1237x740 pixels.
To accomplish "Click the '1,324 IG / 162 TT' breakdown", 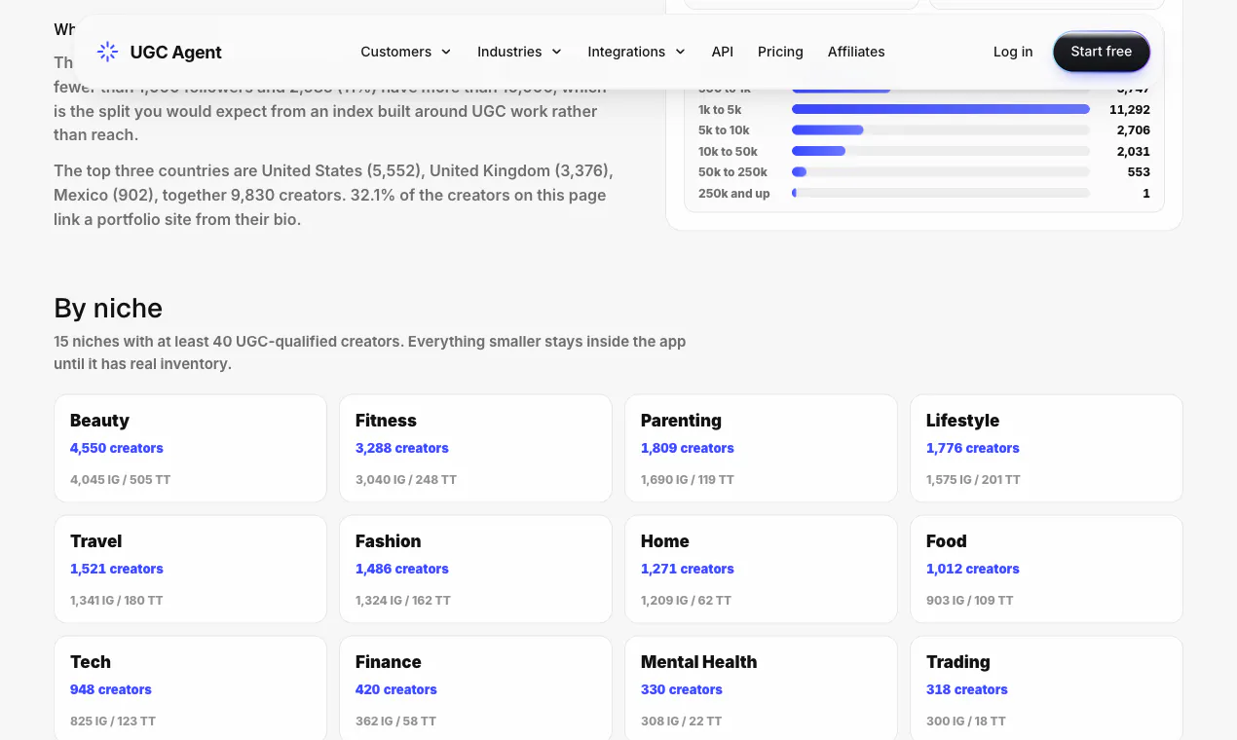I will point(402,601).
